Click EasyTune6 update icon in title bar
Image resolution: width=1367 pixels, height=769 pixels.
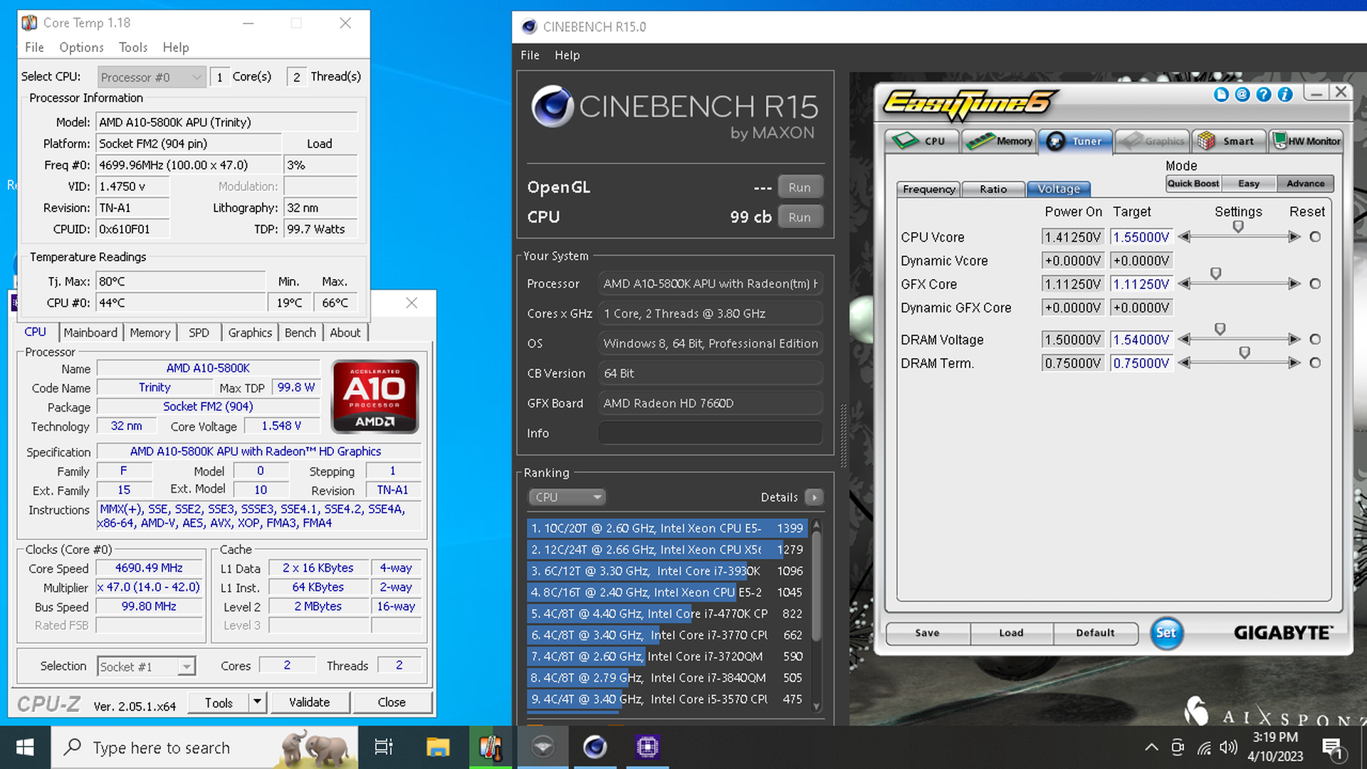(1221, 95)
